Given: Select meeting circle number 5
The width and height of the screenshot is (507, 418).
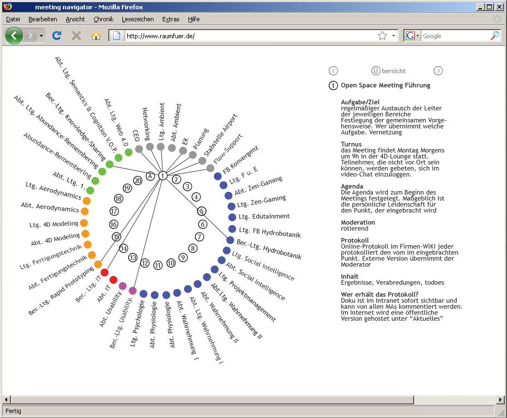Looking at the screenshot, I should (202, 211).
